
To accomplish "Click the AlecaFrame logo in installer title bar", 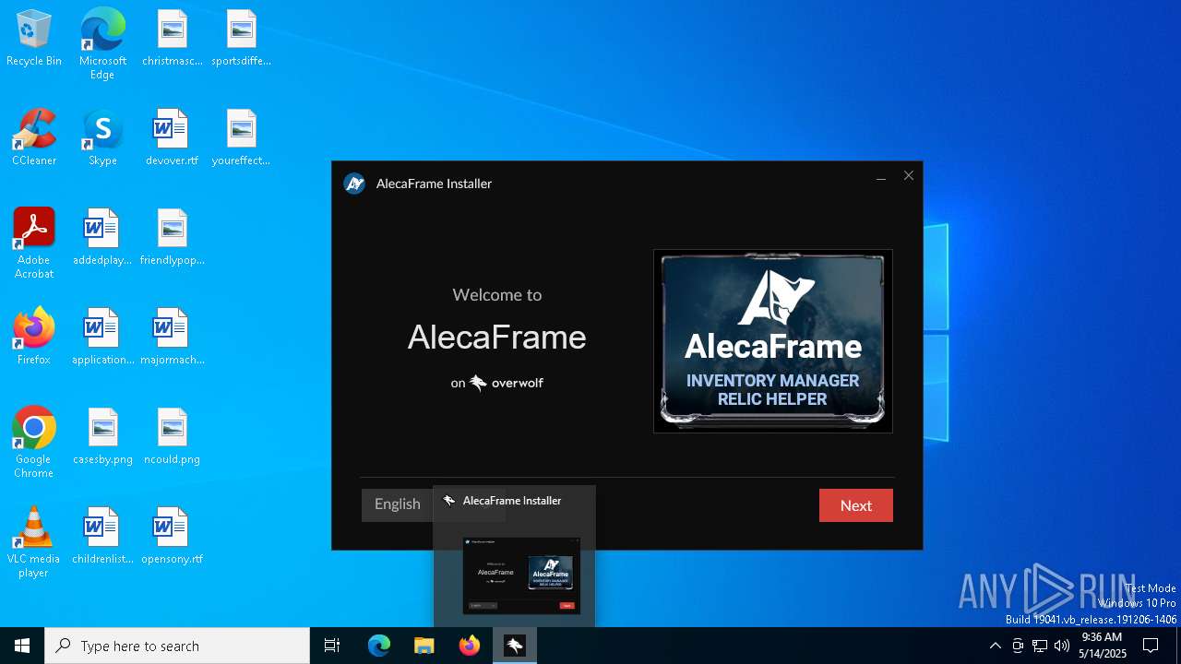I will [x=354, y=184].
